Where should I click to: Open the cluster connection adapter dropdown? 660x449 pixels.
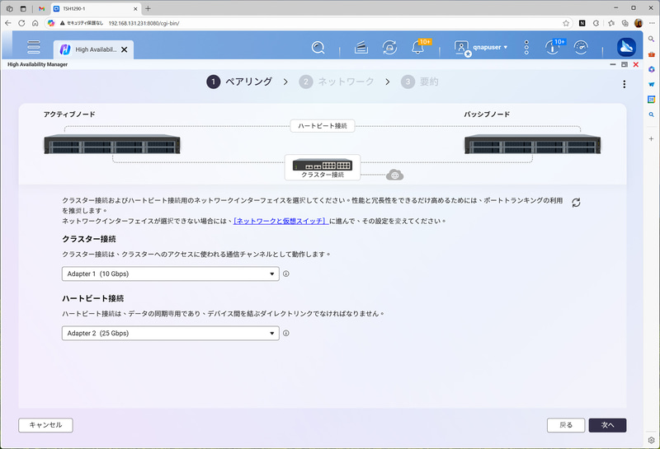(171, 274)
